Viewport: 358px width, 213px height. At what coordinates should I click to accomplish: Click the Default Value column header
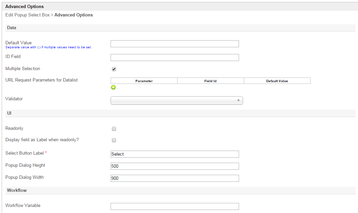[277, 81]
